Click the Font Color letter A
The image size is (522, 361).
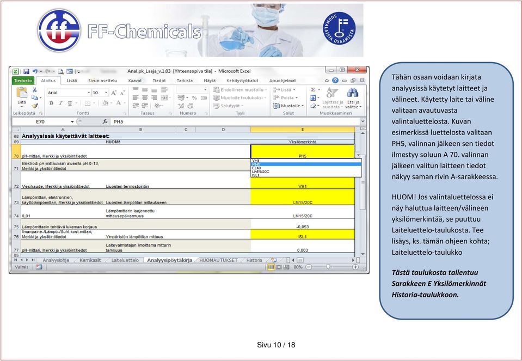118,103
